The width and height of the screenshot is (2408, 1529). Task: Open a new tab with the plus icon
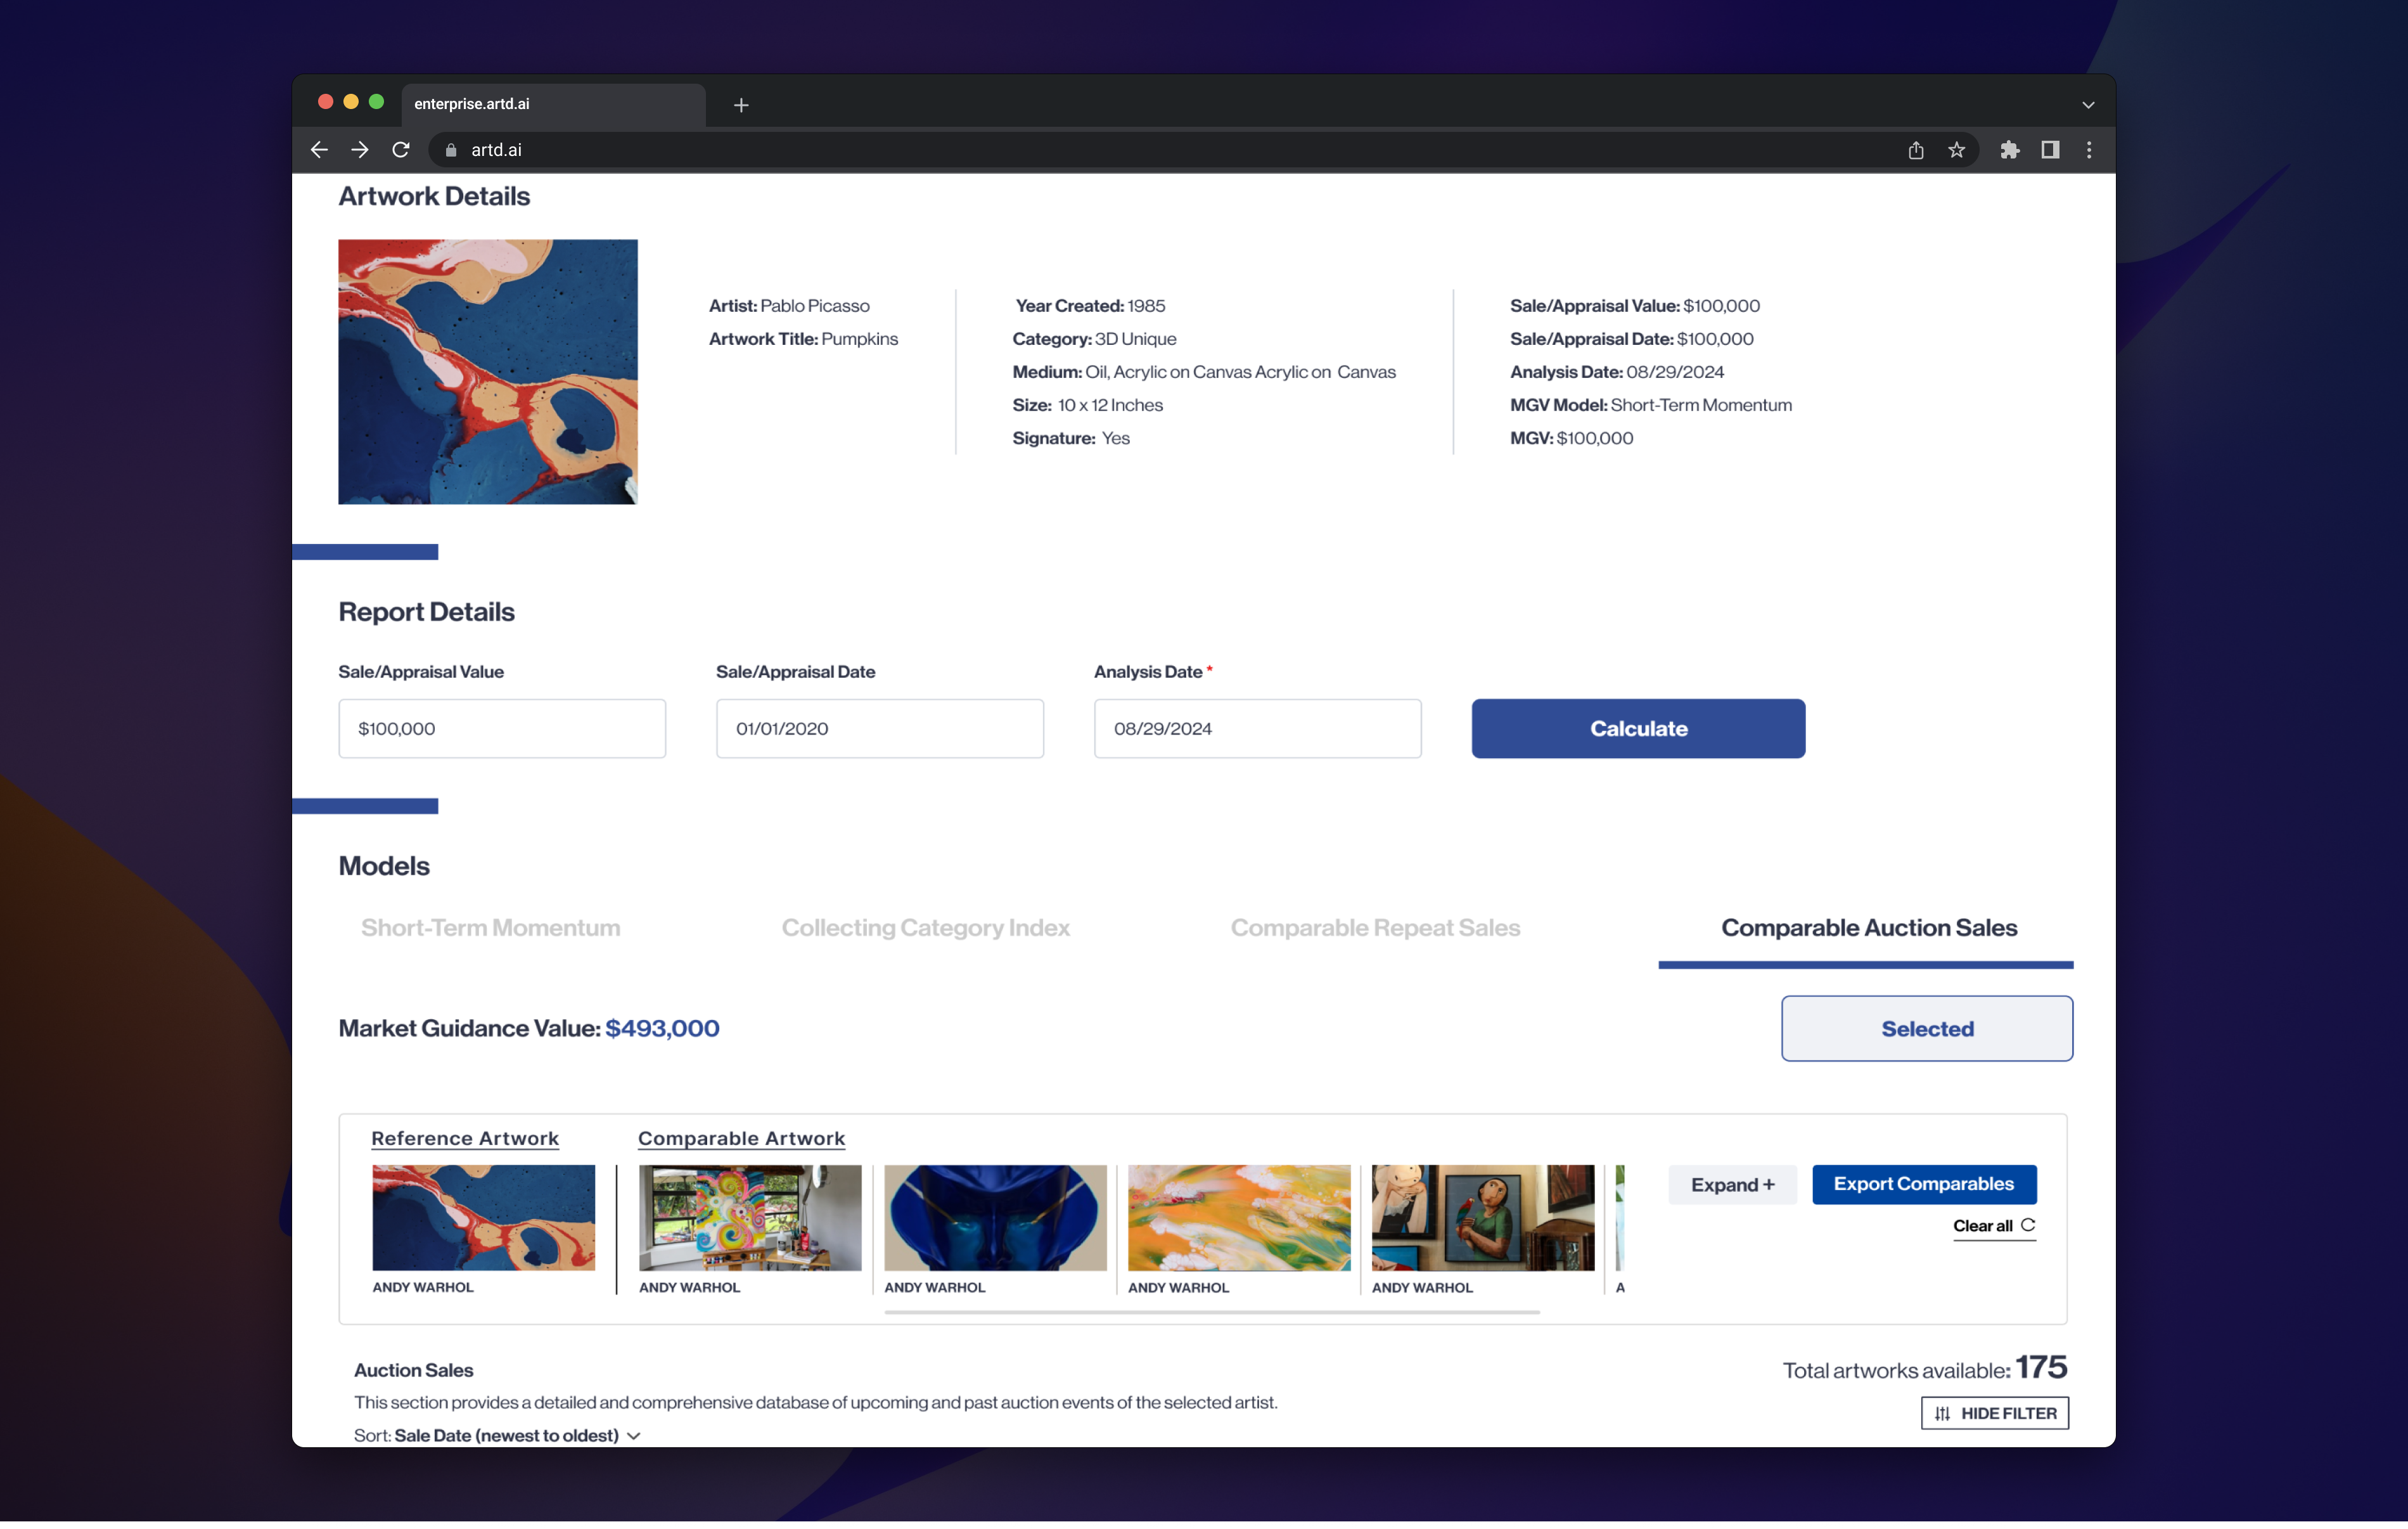[741, 105]
